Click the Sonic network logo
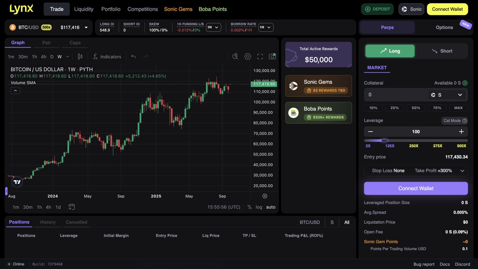The image size is (478, 269). [x=405, y=9]
